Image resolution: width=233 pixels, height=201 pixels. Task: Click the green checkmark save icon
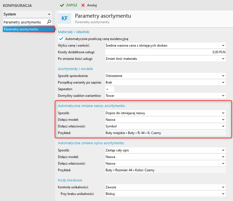(62, 5)
